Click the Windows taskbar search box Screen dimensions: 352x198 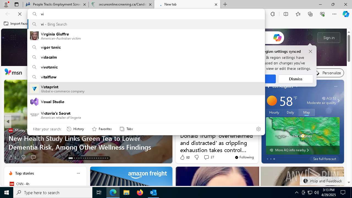coord(53,193)
